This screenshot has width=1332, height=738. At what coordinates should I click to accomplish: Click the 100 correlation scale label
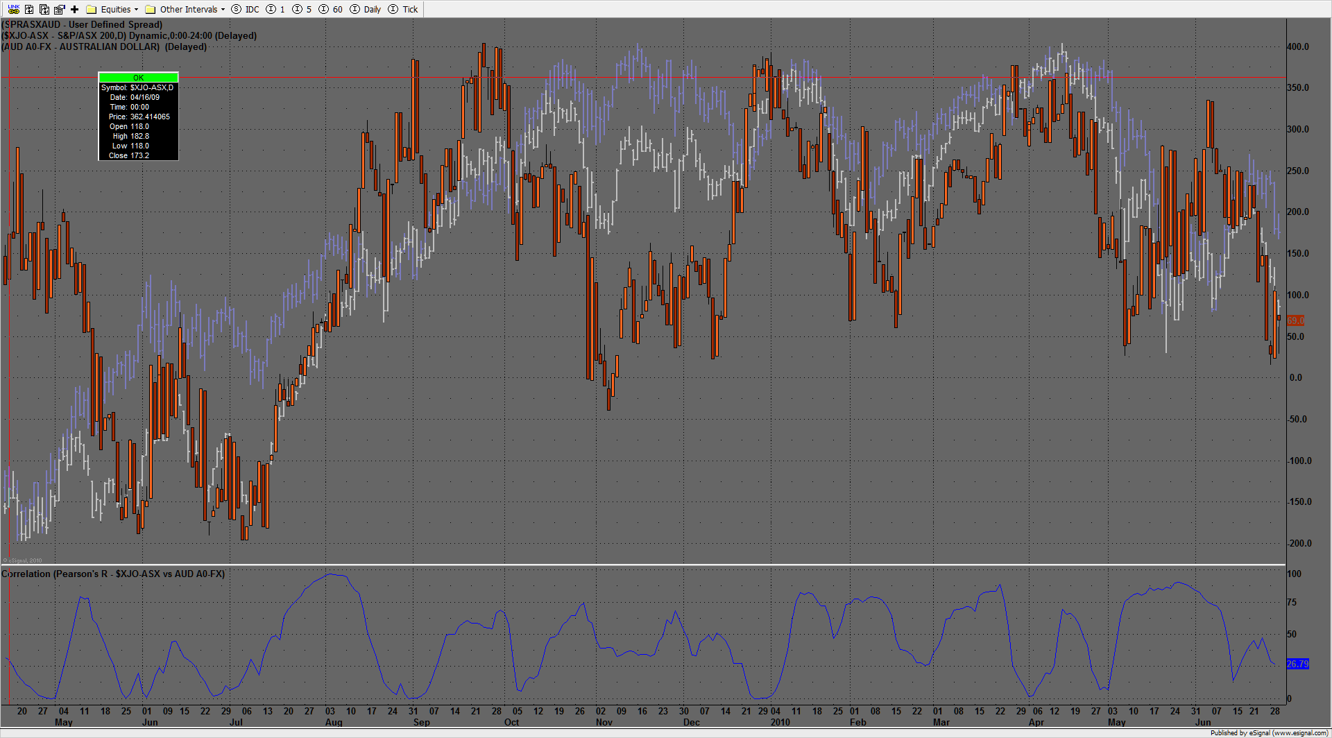(1294, 574)
